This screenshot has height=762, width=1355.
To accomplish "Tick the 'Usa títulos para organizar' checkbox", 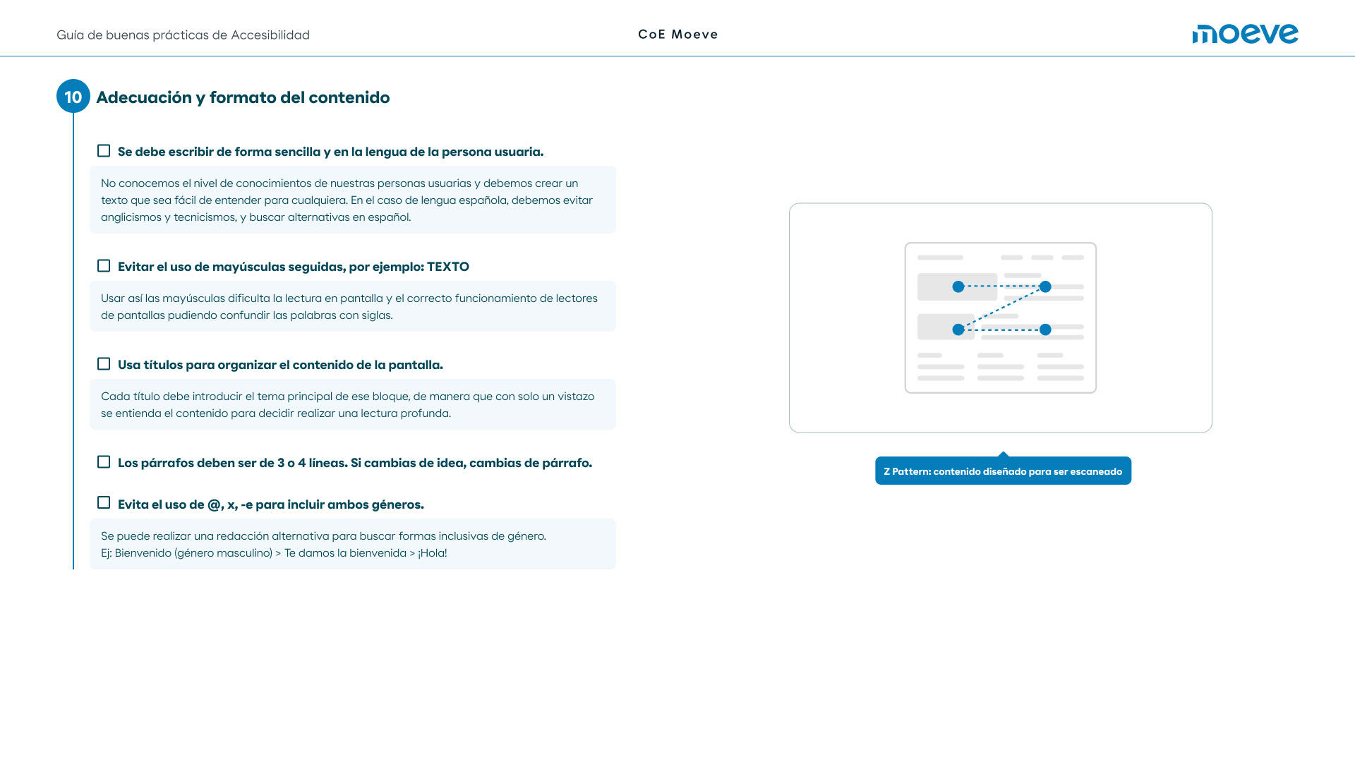I will pyautogui.click(x=104, y=364).
